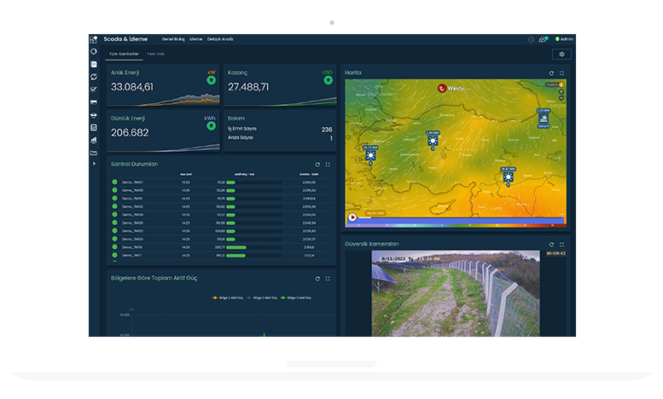Zoom in on the map with plus button
Screen dimensions: 663x399
pos(561,92)
